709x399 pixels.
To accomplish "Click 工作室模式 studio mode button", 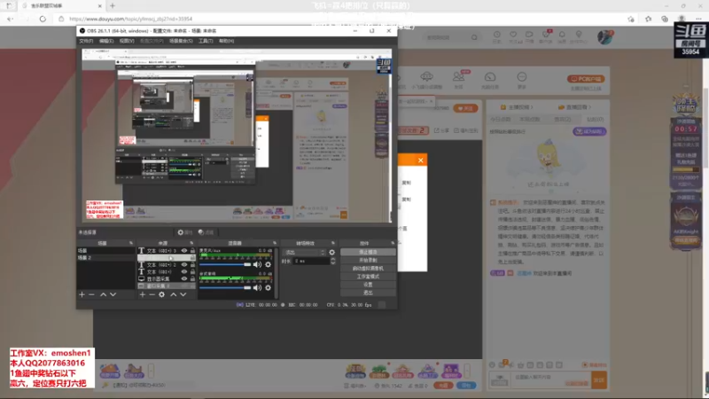I will click(368, 277).
